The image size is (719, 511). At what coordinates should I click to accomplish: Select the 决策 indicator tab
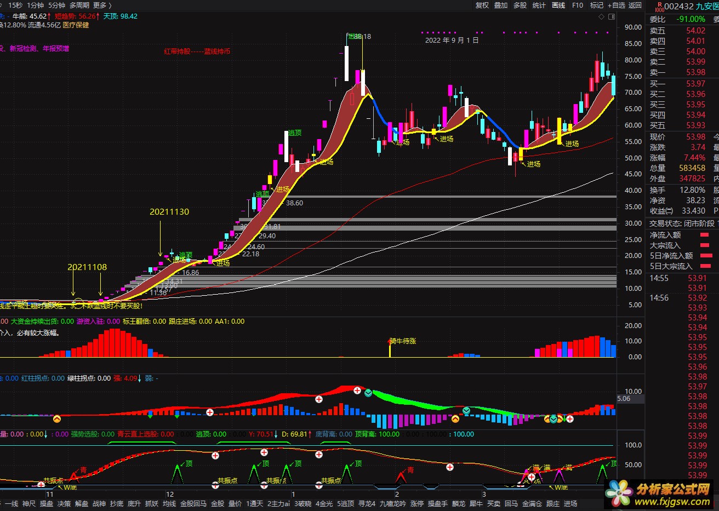64,504
